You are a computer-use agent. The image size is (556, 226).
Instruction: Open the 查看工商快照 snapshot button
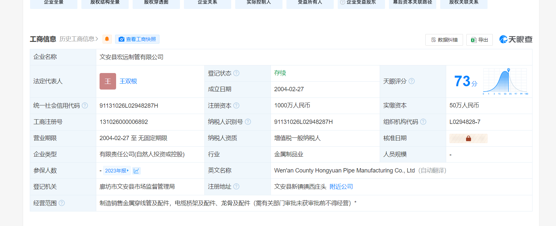pyautogui.click(x=137, y=39)
